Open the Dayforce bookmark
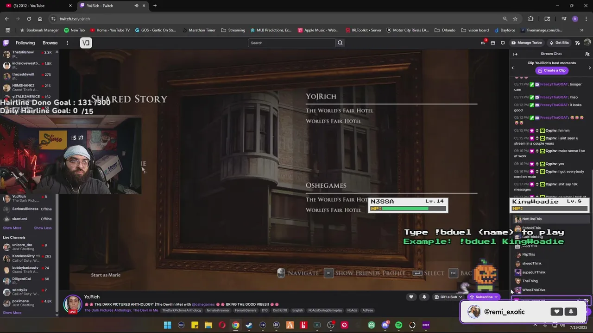This screenshot has height=333, width=593. [x=504, y=30]
